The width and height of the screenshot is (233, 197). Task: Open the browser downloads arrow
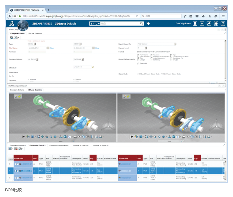click(203, 16)
